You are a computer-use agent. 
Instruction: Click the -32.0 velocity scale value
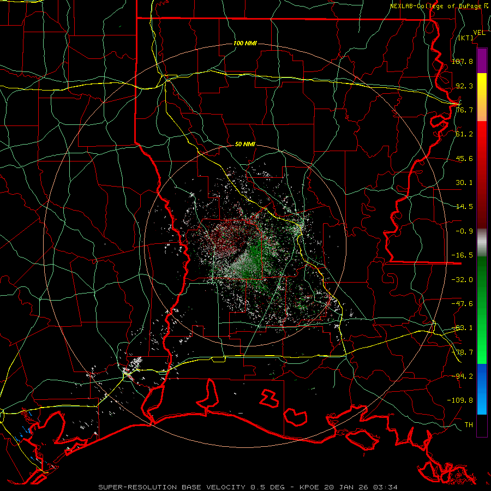(x=462, y=280)
